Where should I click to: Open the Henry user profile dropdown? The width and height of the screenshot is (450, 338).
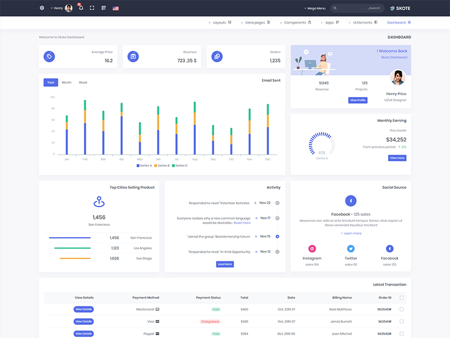point(61,8)
